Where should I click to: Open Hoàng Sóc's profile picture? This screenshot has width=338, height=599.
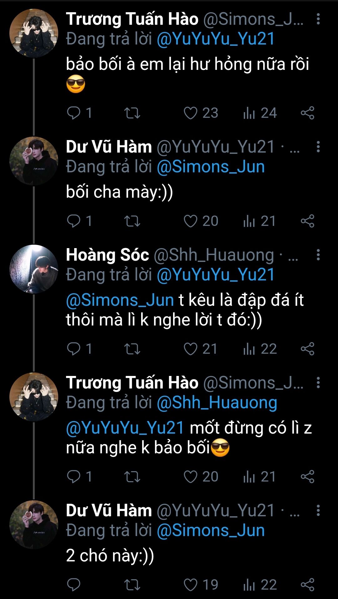point(34,269)
